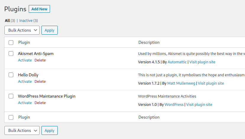This screenshot has height=139, width=245.
Task: Open the bottom Bulk Actions dropdown
Action: [x=22, y=130]
